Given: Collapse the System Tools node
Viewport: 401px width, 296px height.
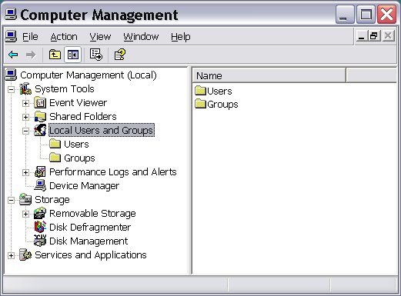Looking at the screenshot, I should 11,89.
